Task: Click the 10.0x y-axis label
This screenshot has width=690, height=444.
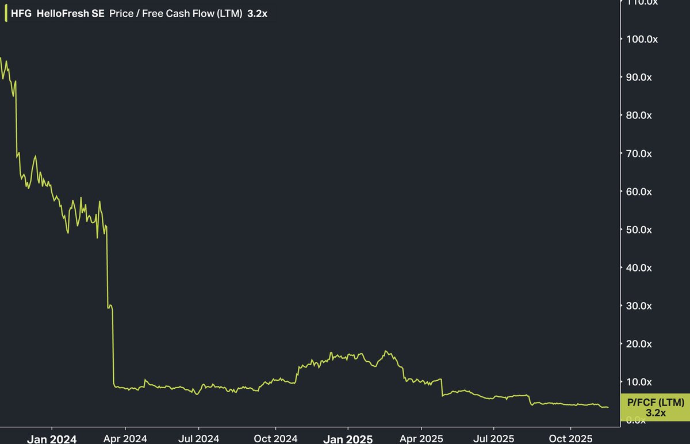Action: click(x=639, y=382)
